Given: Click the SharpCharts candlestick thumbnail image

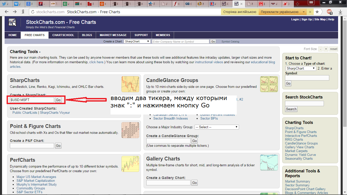Looking at the screenshot, I should pos(130,84).
